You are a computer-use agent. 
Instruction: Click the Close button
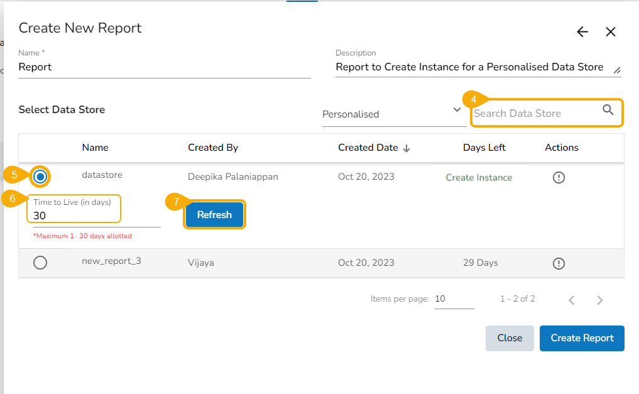coord(510,338)
